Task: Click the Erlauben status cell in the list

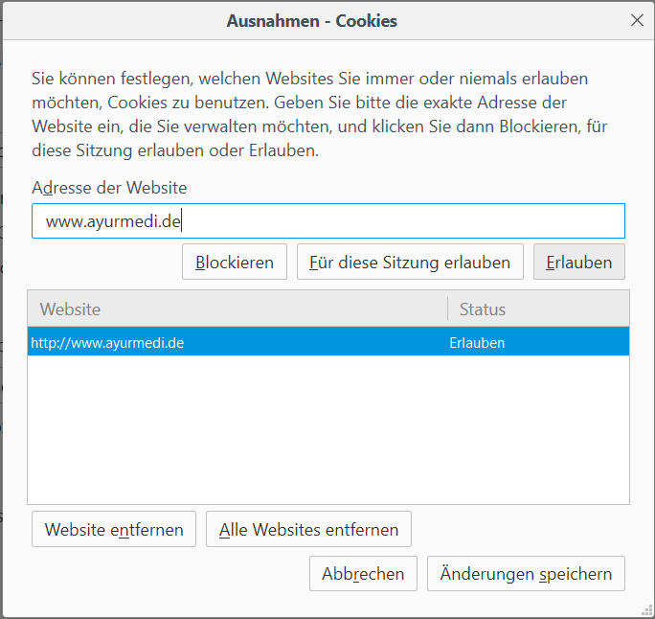Action: click(x=477, y=342)
